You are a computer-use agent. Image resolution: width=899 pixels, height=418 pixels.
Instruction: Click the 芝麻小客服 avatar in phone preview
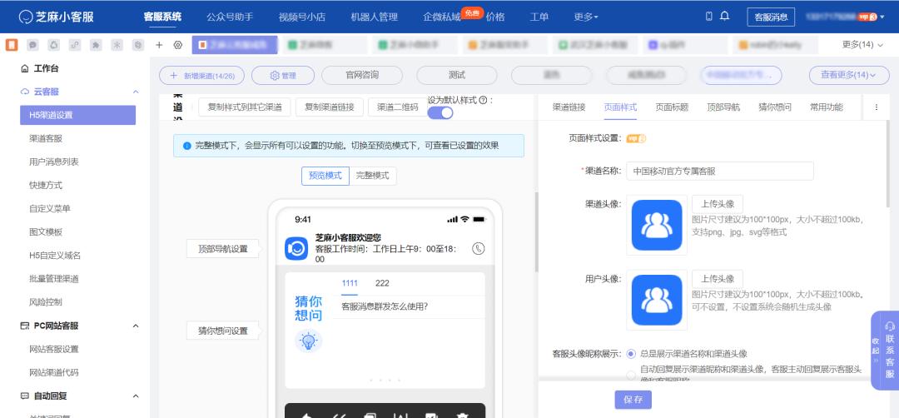pos(296,248)
